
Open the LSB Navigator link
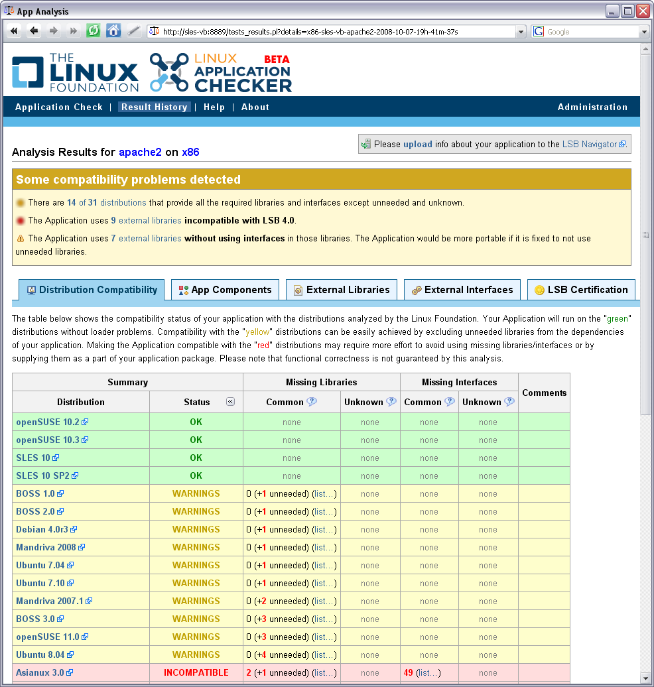[x=590, y=144]
